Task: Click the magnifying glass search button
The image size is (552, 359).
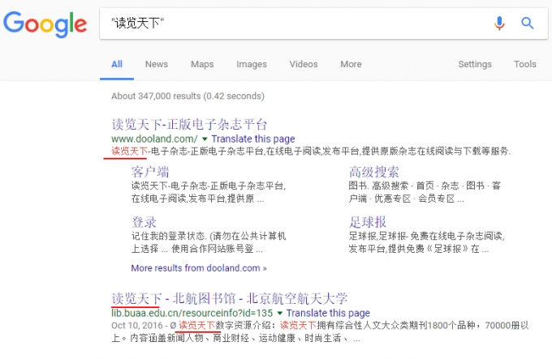Action: [x=528, y=24]
